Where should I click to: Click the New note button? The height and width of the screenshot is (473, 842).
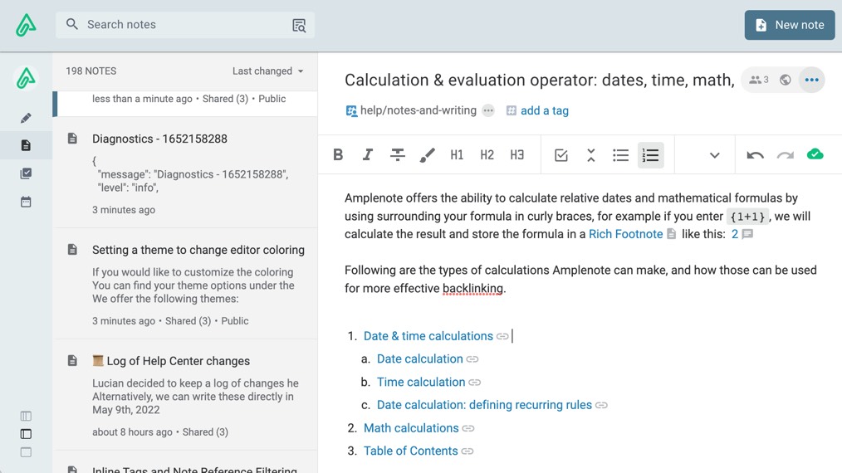789,25
